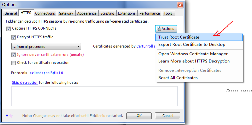The height and width of the screenshot is (125, 252).
Task: Close the Options dialog with X button
Action: pyautogui.click(x=180, y=5)
